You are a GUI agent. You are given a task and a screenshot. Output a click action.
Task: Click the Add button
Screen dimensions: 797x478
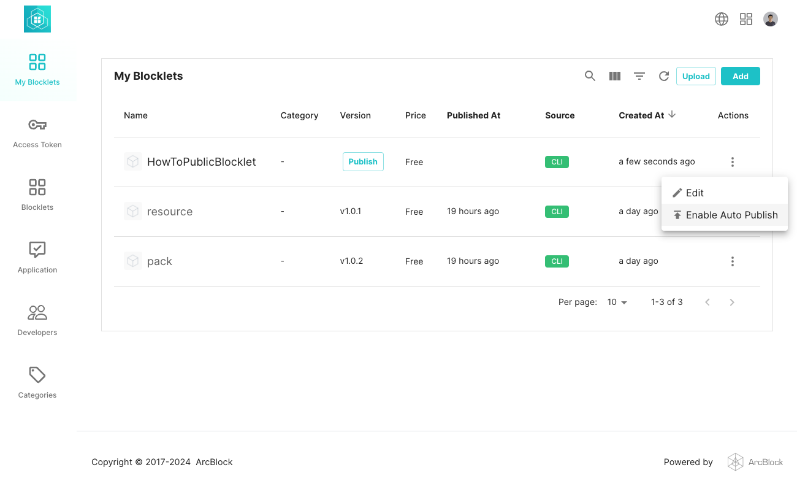[740, 76]
